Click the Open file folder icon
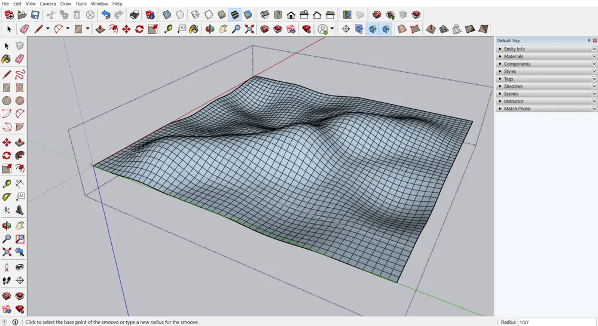This screenshot has width=598, height=326. pos(22,15)
